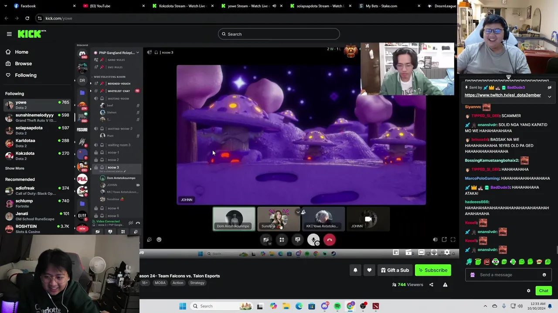Open camera options dropdown arrow
The width and height of the screenshot is (558, 313).
click(x=269, y=244)
